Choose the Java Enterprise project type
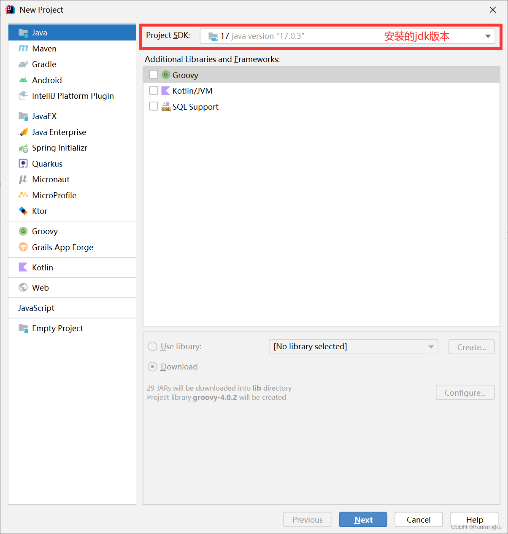 coord(72,132)
